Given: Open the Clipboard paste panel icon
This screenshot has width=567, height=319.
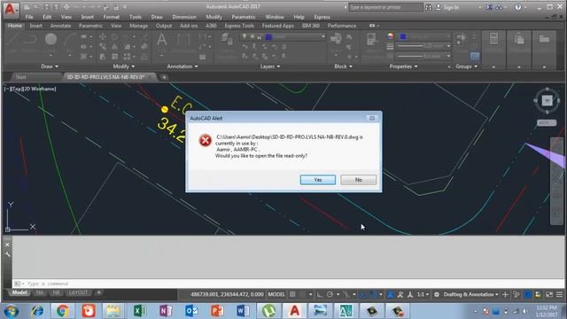Looking at the screenshot, I should point(519,38).
